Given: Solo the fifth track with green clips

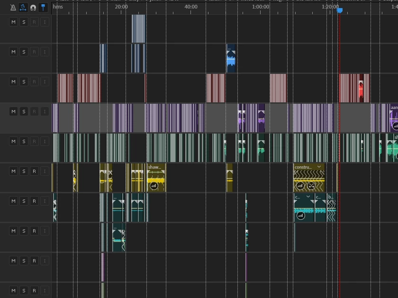Looking at the screenshot, I should click(24, 141).
